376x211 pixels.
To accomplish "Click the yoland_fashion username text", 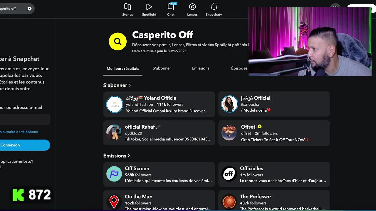I will coord(140,104).
